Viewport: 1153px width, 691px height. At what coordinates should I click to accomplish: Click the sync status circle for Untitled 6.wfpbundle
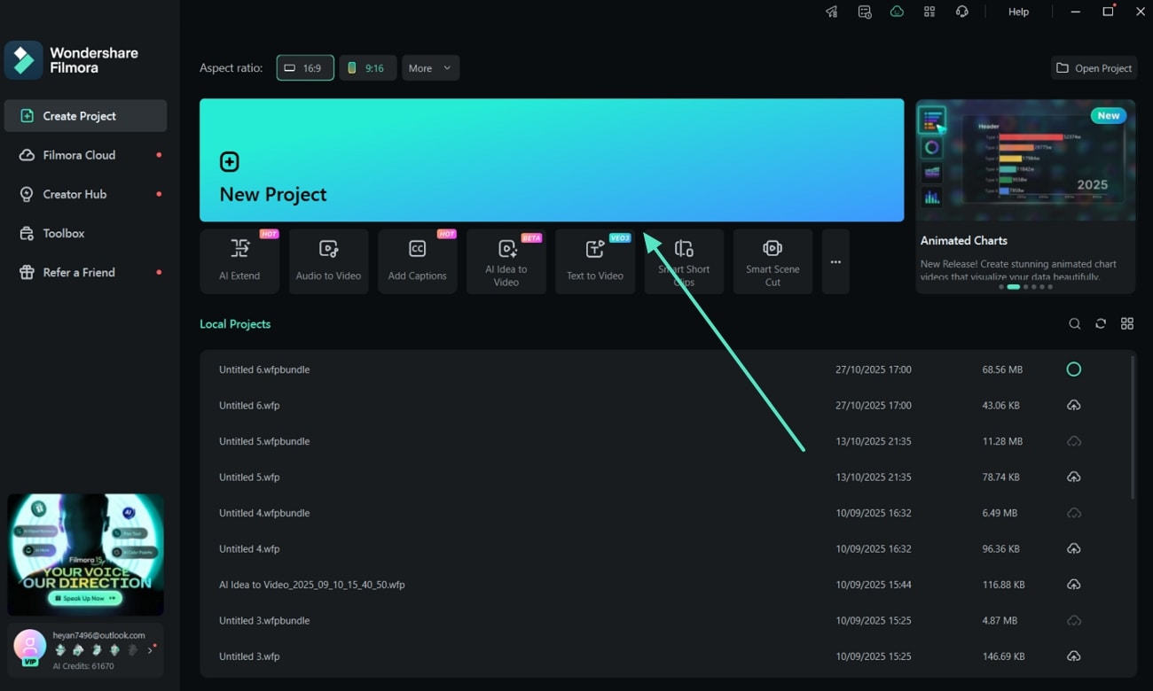click(1073, 369)
